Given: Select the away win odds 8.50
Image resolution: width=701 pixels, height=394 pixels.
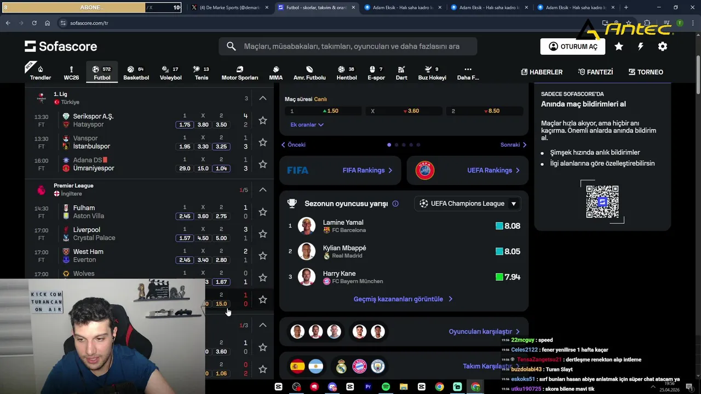Looking at the screenshot, I should click(x=485, y=111).
